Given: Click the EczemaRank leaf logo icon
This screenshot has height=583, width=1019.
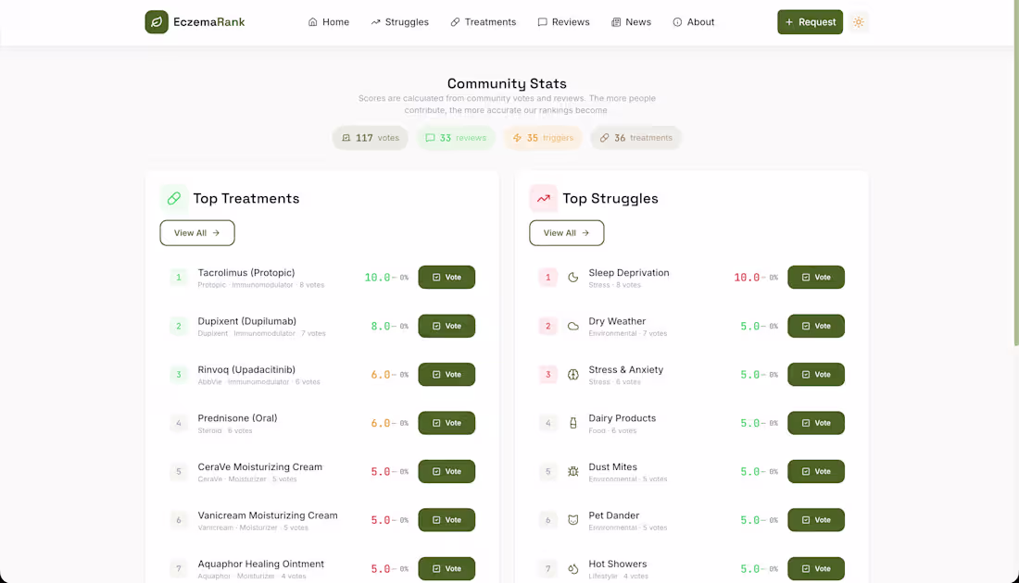Looking at the screenshot, I should [157, 22].
